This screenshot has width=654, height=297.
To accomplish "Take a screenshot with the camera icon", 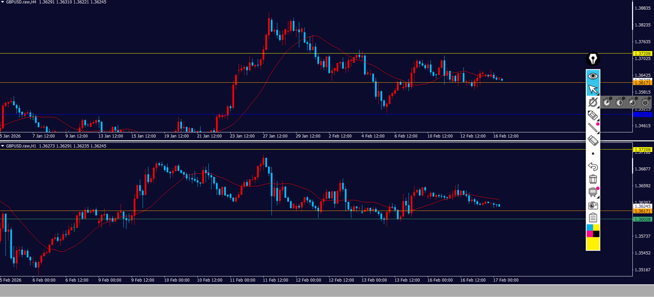I will coord(593,205).
